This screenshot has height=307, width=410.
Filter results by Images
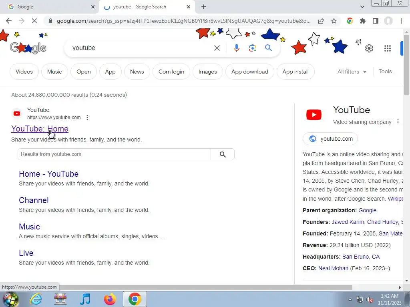(208, 72)
